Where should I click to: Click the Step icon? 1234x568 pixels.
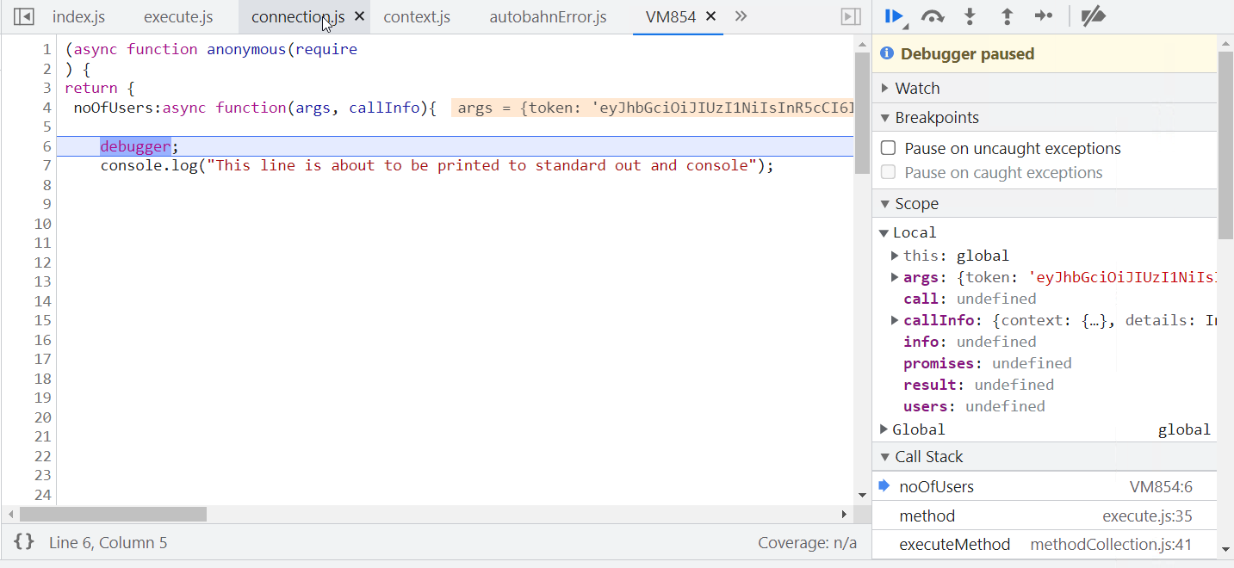click(1044, 16)
